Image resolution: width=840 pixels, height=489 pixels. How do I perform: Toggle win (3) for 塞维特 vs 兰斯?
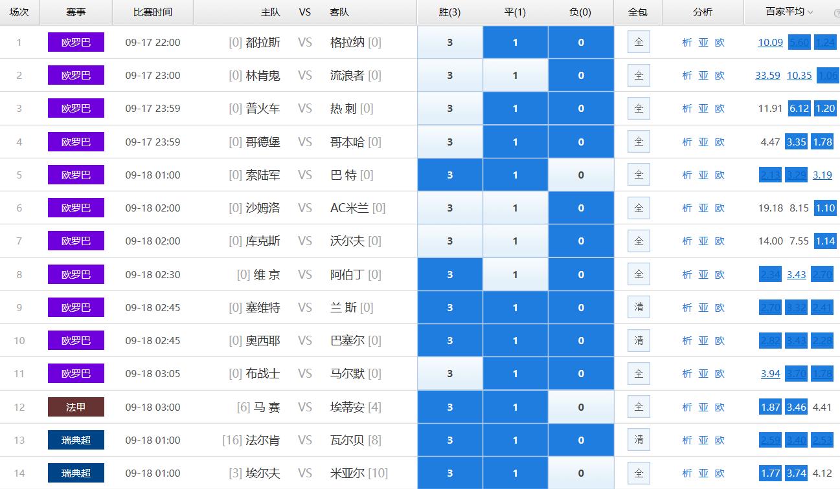pyautogui.click(x=450, y=307)
